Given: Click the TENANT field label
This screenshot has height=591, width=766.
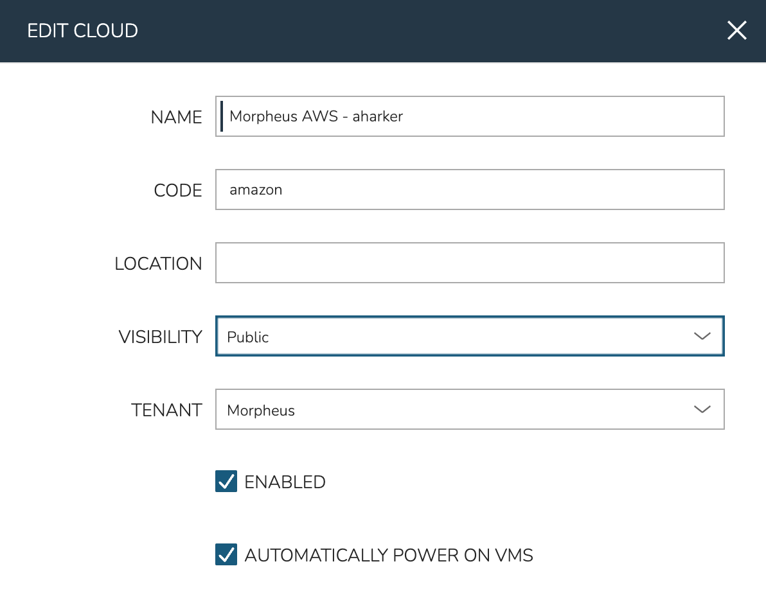Looking at the screenshot, I should coord(166,410).
